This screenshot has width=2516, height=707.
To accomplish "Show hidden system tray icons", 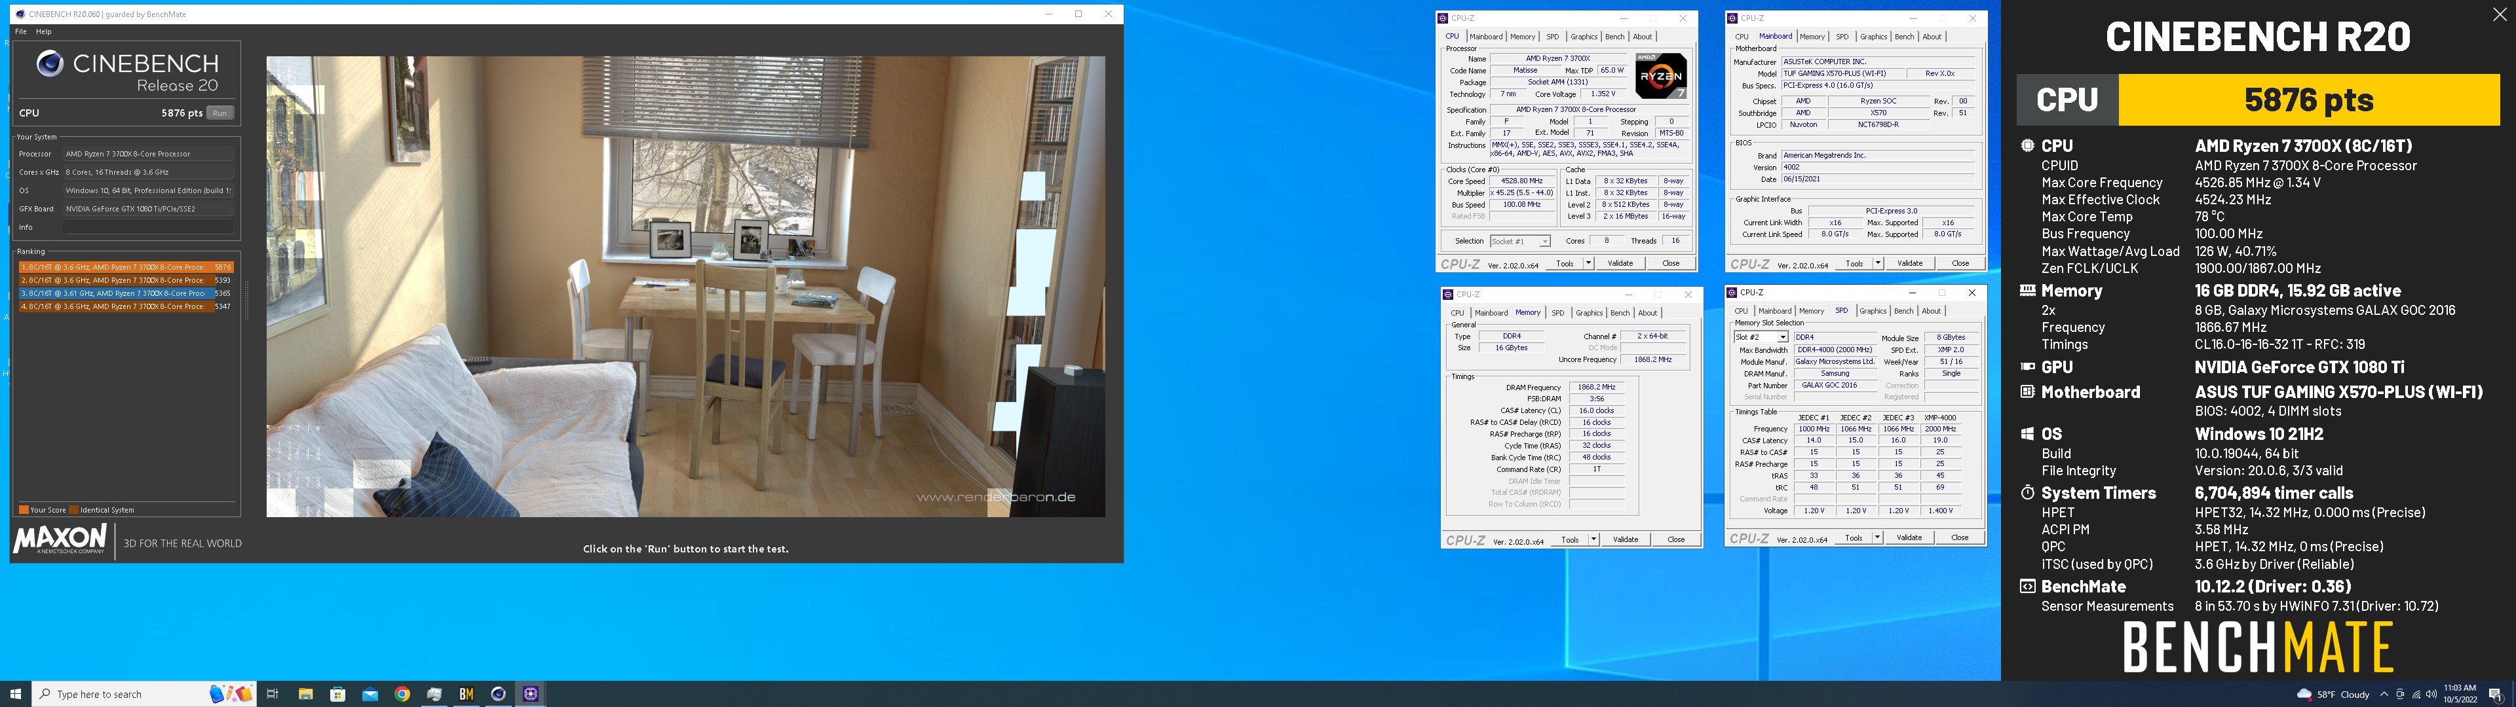I will [x=2384, y=695].
